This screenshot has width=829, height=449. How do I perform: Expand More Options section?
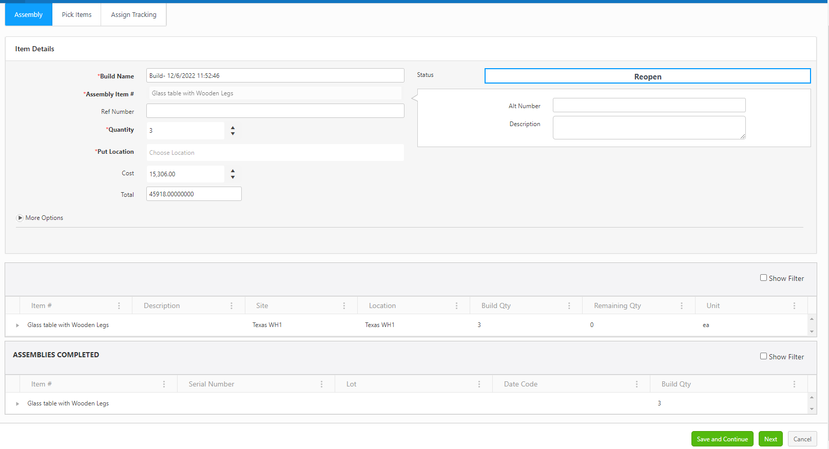20,218
